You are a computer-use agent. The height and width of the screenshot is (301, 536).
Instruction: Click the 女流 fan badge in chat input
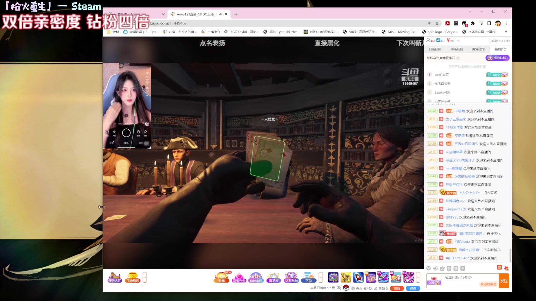click(x=434, y=281)
